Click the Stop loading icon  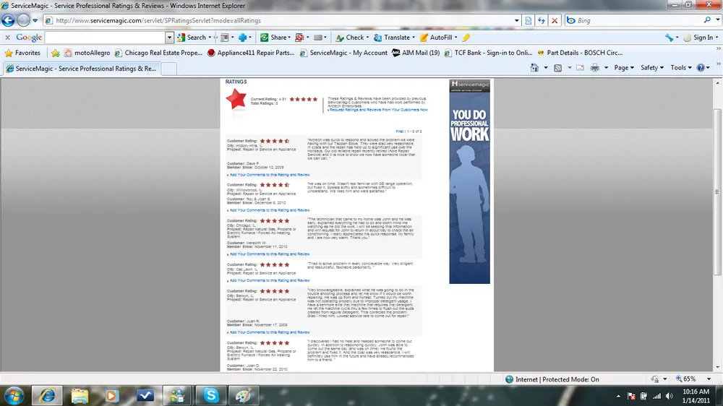click(x=555, y=21)
